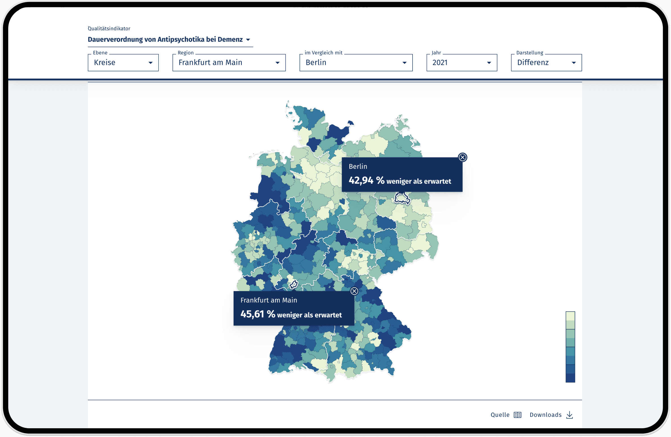Expand the Darstellung dropdown showing Differenz

point(546,63)
